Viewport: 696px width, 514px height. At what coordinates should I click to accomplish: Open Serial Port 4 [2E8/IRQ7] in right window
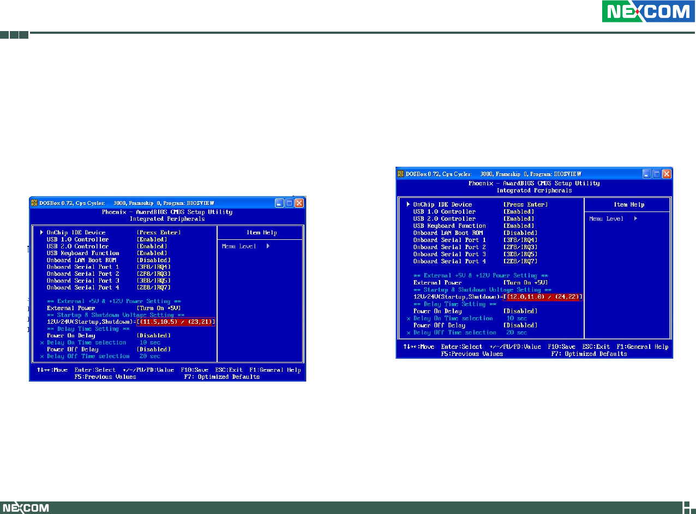pos(520,261)
